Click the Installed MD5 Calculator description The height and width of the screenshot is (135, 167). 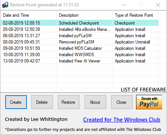[x=80, y=48]
